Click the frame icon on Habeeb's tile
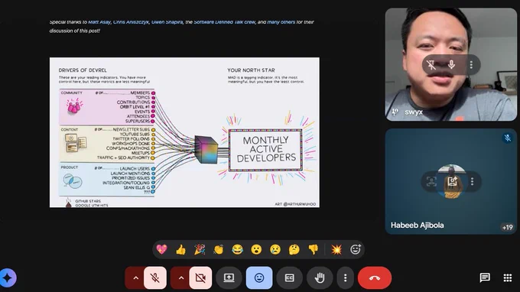The width and height of the screenshot is (520, 292). (x=431, y=181)
